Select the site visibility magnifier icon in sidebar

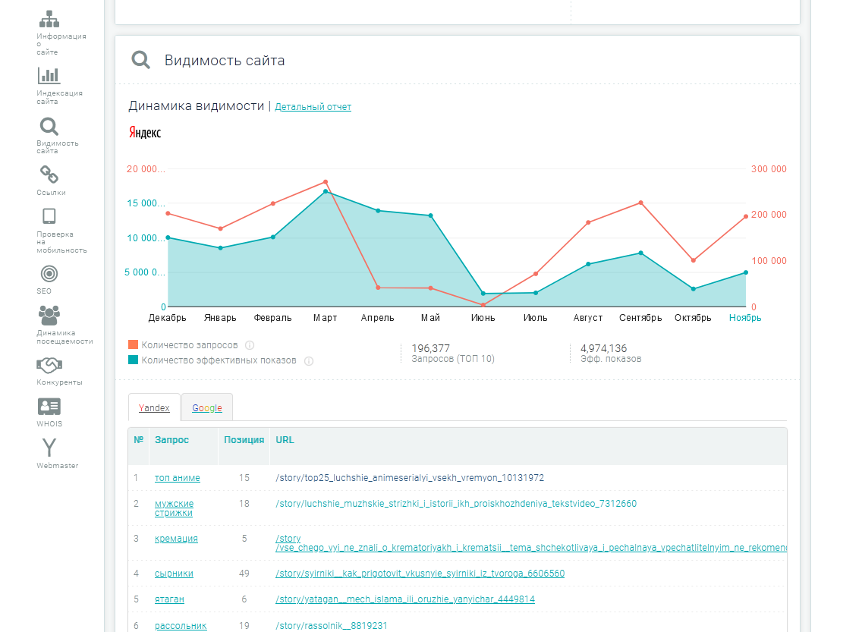click(49, 127)
